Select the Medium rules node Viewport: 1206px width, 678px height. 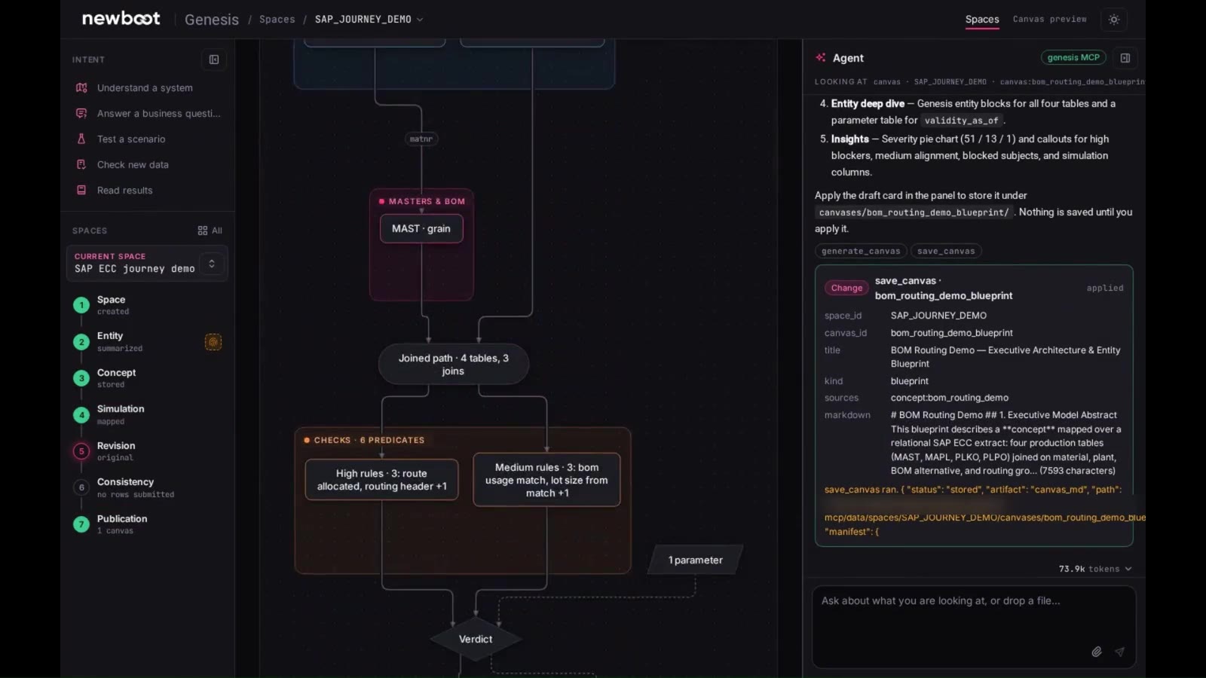546,480
